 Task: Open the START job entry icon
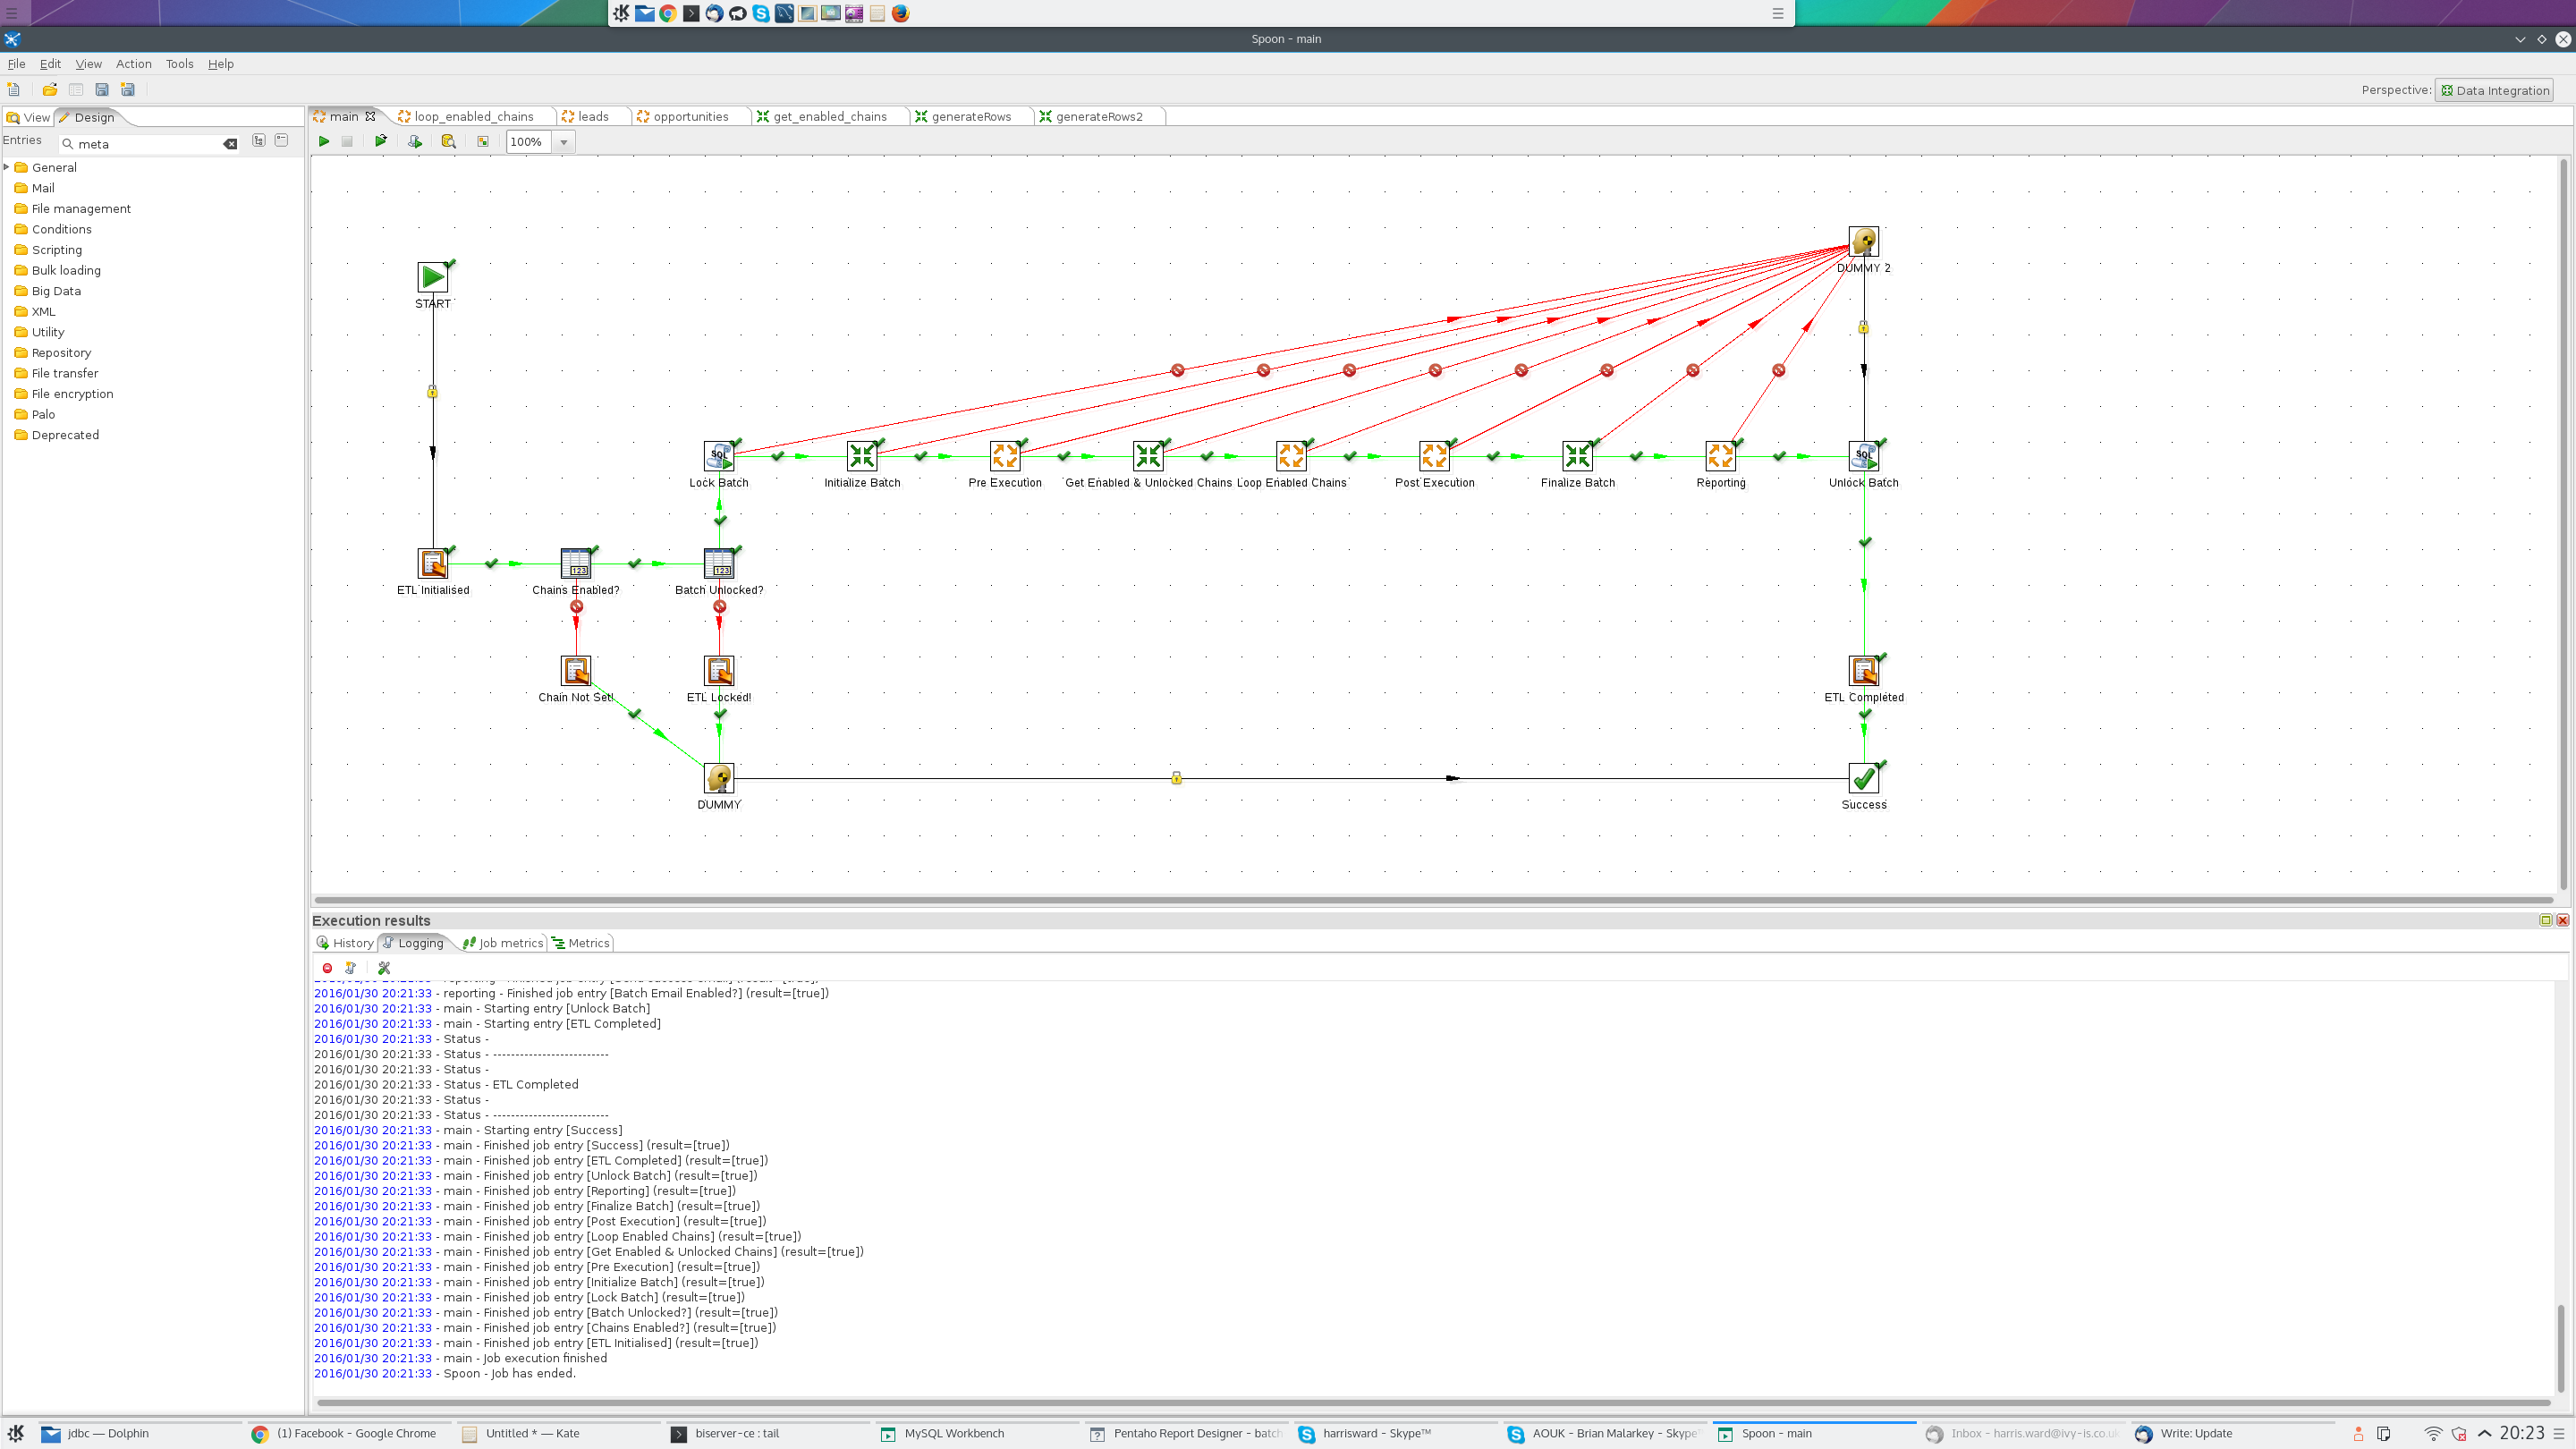pos(433,277)
